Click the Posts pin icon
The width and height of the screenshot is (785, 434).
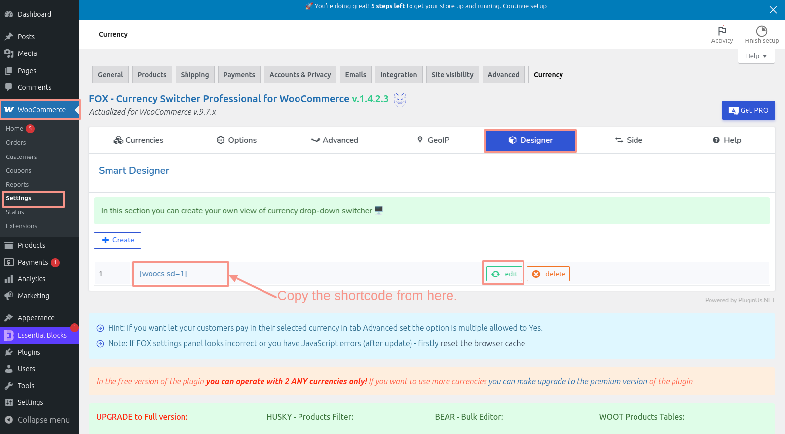pos(9,37)
